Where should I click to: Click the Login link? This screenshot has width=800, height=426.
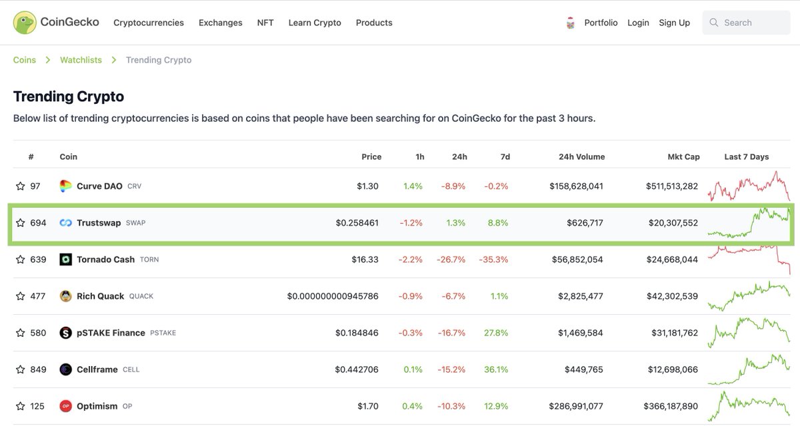638,23
